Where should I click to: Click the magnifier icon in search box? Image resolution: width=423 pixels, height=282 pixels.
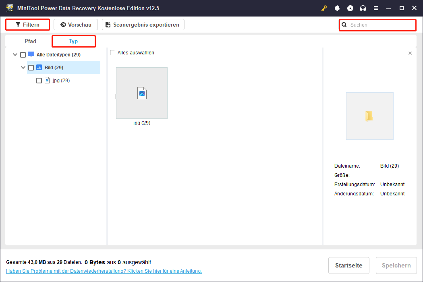click(344, 25)
